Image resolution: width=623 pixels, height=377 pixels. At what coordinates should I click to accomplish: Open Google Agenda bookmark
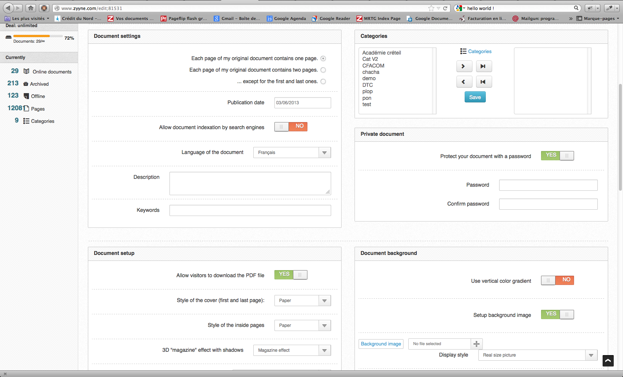pyautogui.click(x=286, y=19)
